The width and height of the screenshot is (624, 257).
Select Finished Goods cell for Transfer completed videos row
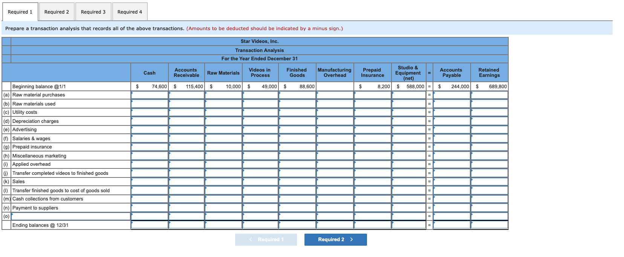click(x=297, y=173)
